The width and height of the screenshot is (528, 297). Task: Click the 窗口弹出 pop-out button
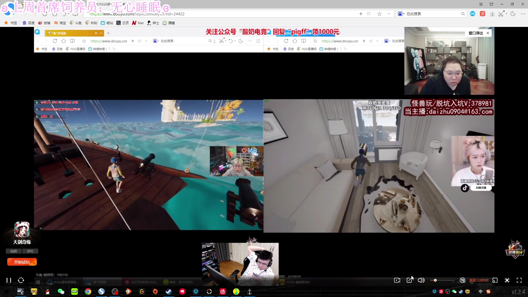tap(476, 33)
